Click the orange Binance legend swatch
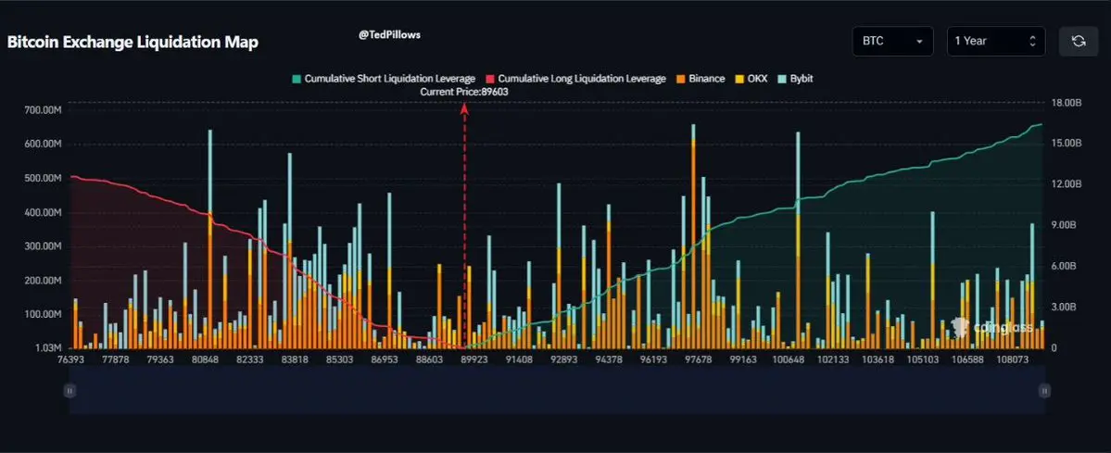1111x453 pixels. (x=679, y=79)
